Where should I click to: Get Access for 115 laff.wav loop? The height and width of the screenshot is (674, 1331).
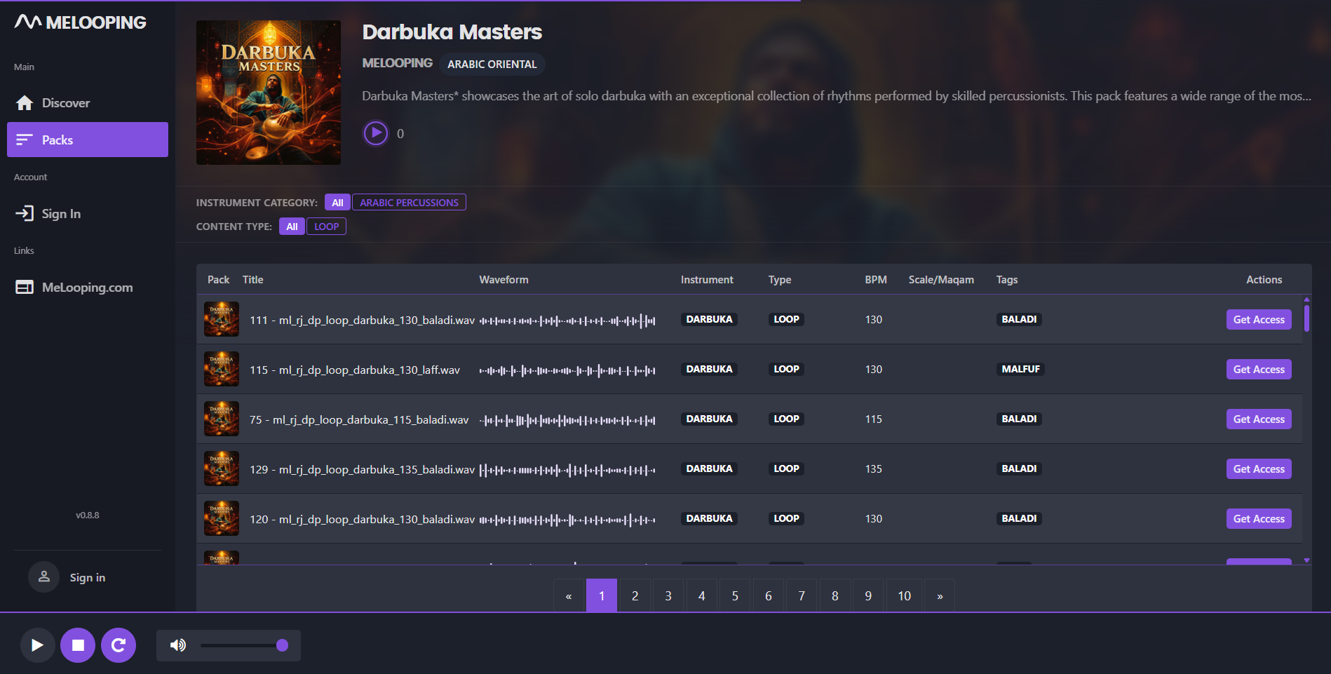click(1259, 370)
